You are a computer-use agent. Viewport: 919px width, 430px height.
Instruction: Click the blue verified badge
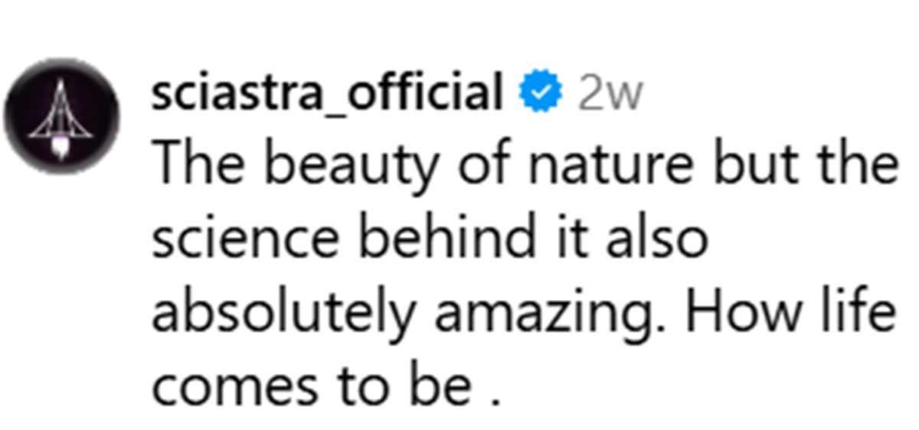click(x=541, y=93)
